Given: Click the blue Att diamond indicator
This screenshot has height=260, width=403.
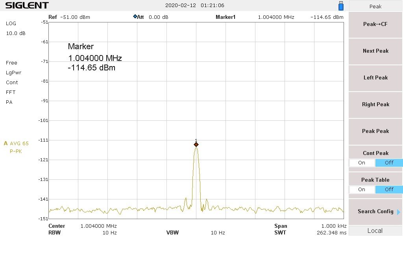Looking at the screenshot, I should click(x=135, y=17).
